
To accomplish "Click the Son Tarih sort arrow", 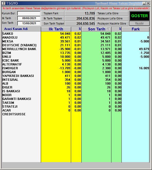I will pyautogui.click(x=109, y=29).
